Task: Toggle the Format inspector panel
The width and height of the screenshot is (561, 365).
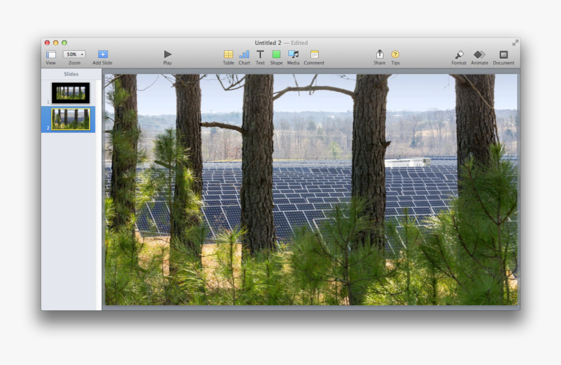Action: pos(459,55)
